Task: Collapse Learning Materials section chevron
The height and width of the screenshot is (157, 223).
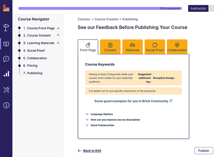Action: 58,43
